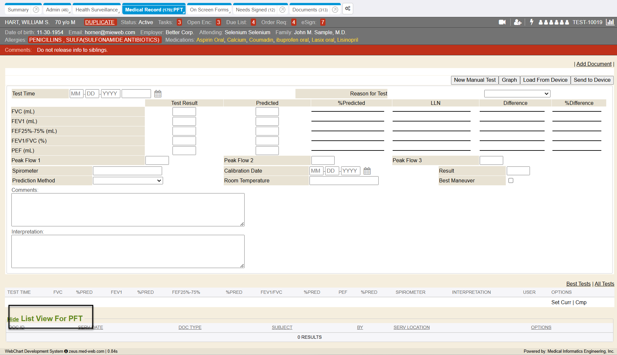617x355 pixels.
Task: Hide the List View For PFT section
Action: tap(13, 319)
